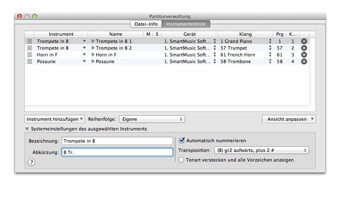Image resolution: width=347 pixels, height=207 pixels.
Task: Grab the drag handle icon of Posaune row
Action: click(x=29, y=61)
